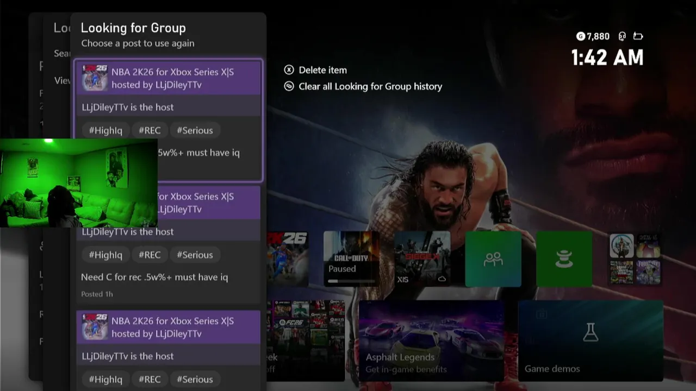This screenshot has height=391, width=696.
Task: Open the green Game Pass tile
Action: [564, 259]
